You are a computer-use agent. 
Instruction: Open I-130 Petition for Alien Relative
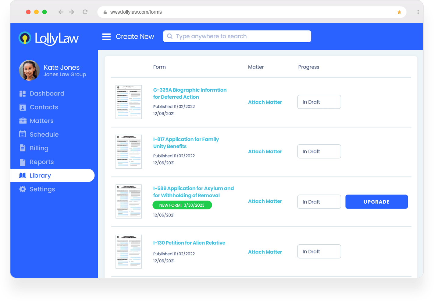coord(189,243)
